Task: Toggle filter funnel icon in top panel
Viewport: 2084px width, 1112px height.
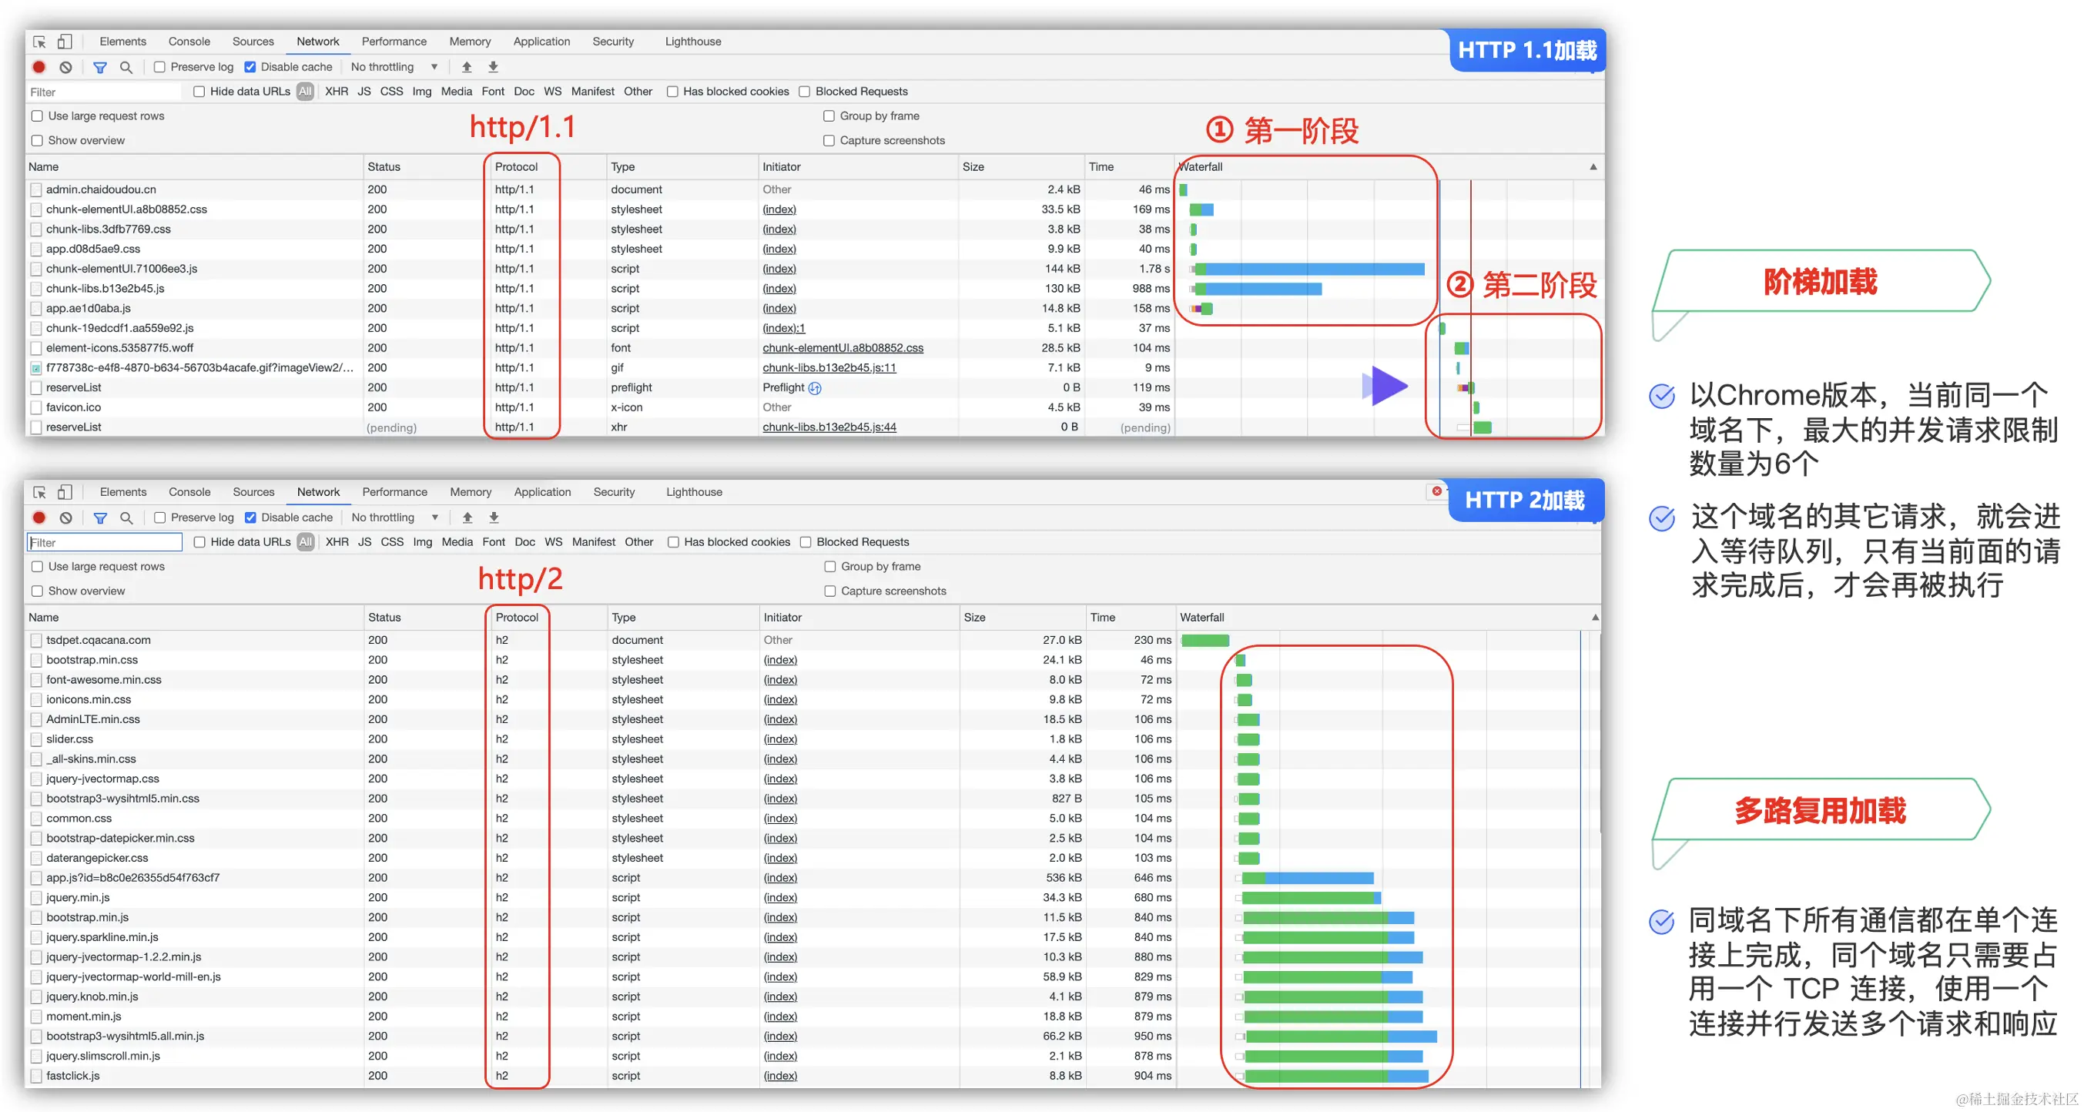Action: click(x=100, y=67)
